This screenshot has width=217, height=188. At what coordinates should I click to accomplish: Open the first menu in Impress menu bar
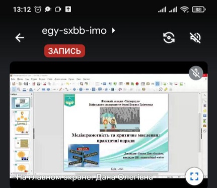click(13, 79)
